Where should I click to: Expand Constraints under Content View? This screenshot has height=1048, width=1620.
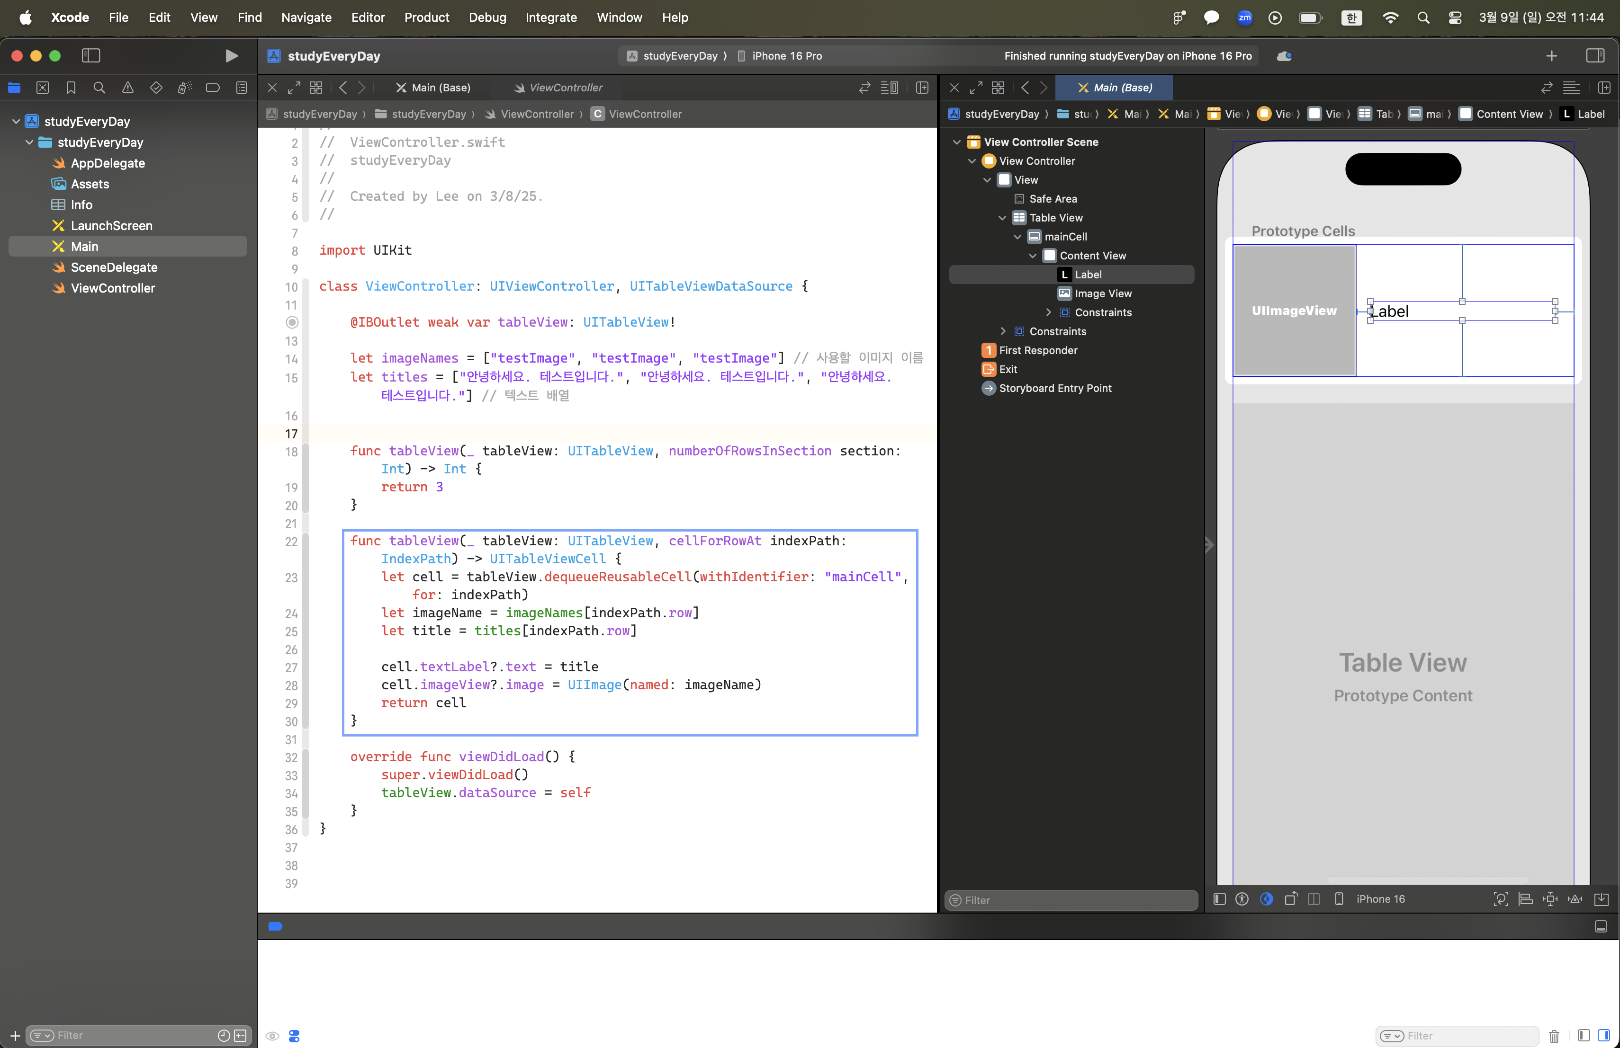[x=1048, y=312]
